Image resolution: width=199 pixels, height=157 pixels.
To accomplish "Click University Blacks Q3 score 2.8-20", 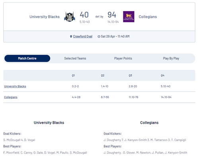I will pos(133,86).
